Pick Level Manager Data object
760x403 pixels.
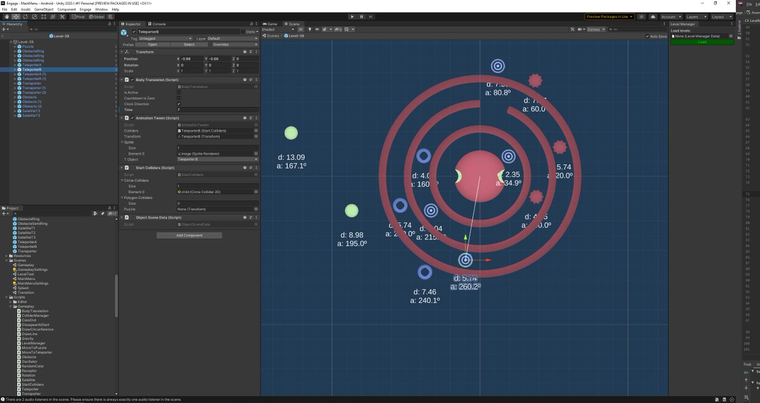tap(730, 36)
